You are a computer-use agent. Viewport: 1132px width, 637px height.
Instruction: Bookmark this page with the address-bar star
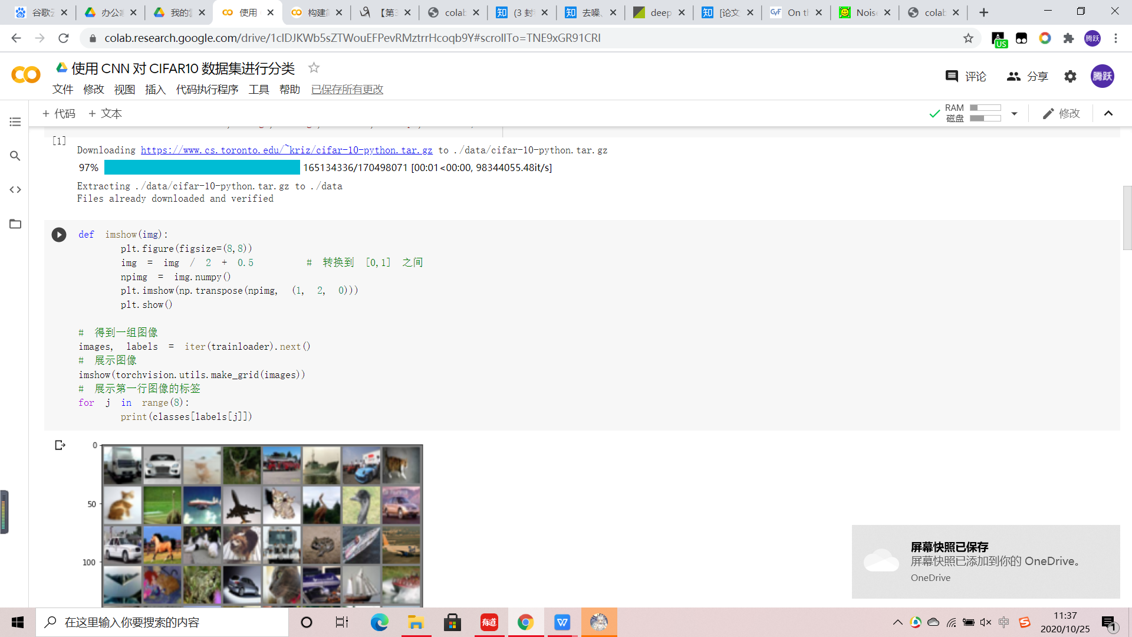968,38
